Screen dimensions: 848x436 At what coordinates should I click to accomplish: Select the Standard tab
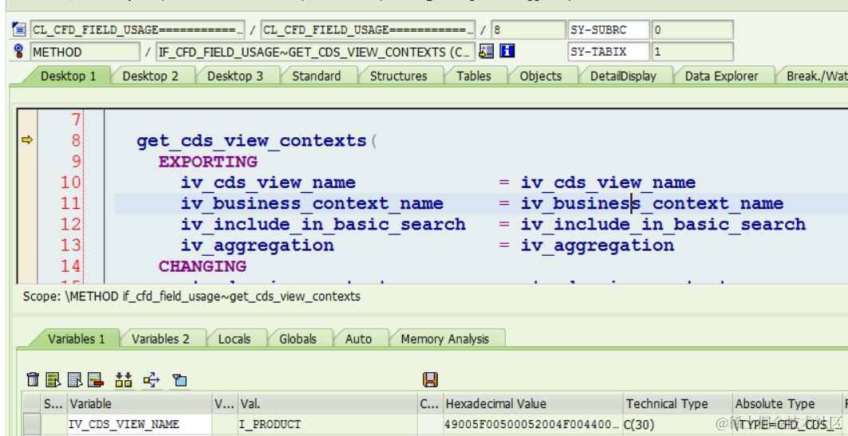[x=317, y=77]
